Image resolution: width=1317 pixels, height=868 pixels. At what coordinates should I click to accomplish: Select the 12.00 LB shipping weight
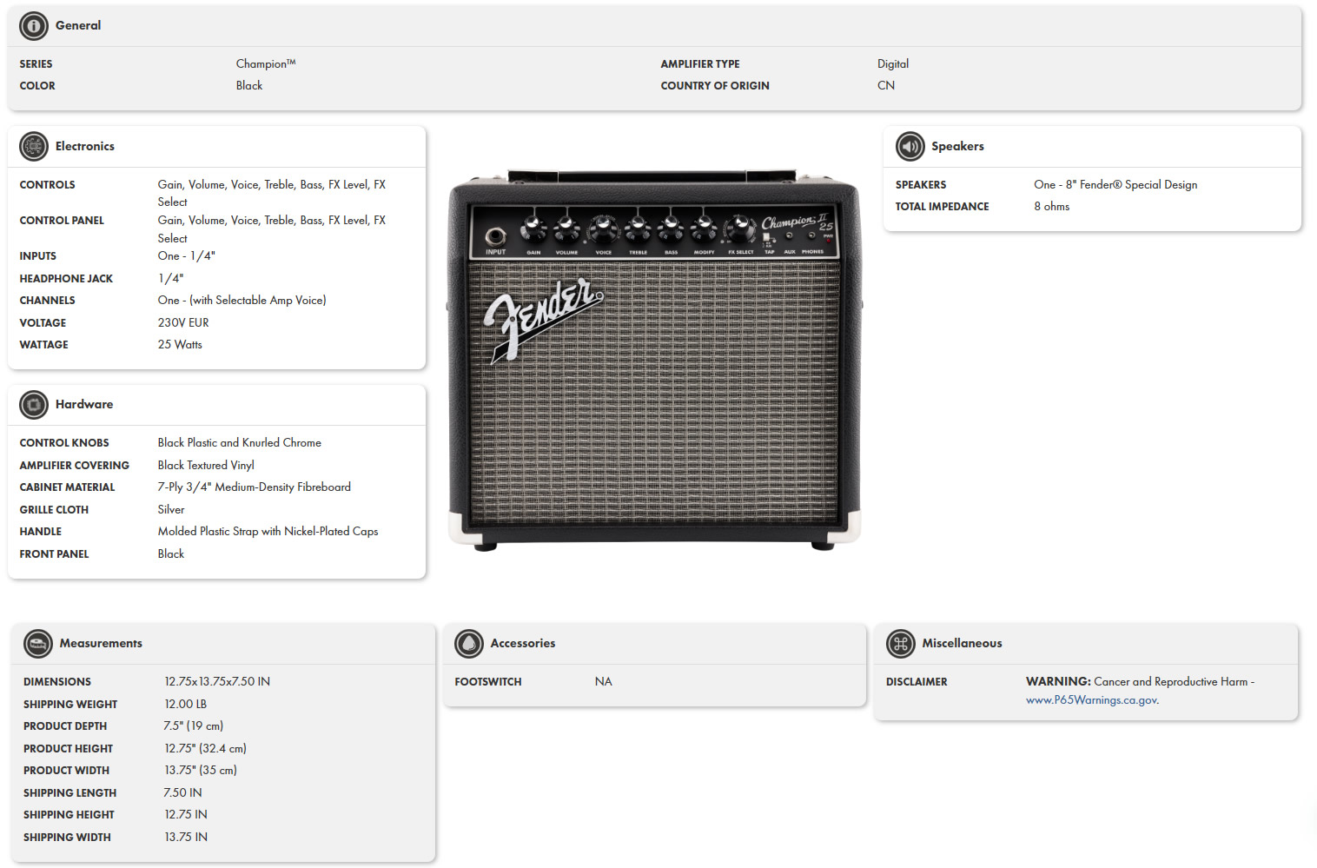click(186, 705)
